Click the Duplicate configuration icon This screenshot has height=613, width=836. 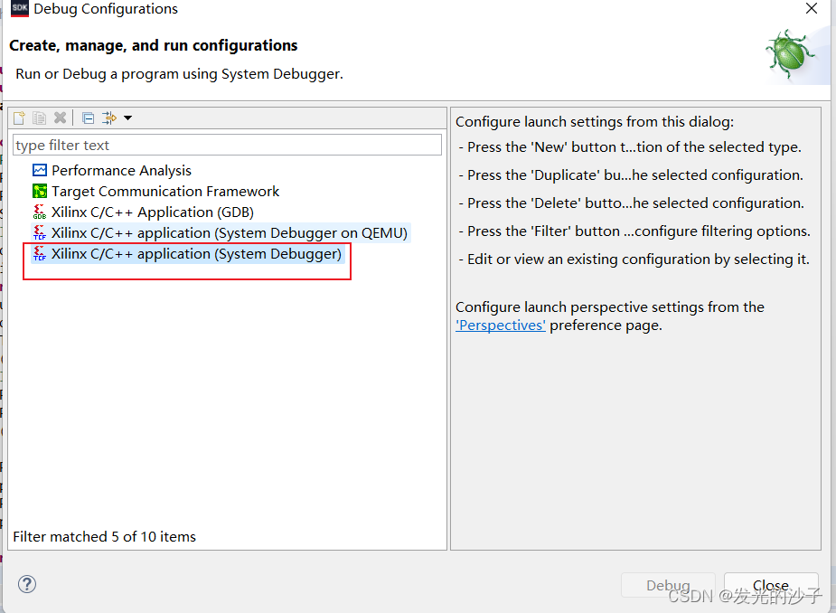point(39,118)
